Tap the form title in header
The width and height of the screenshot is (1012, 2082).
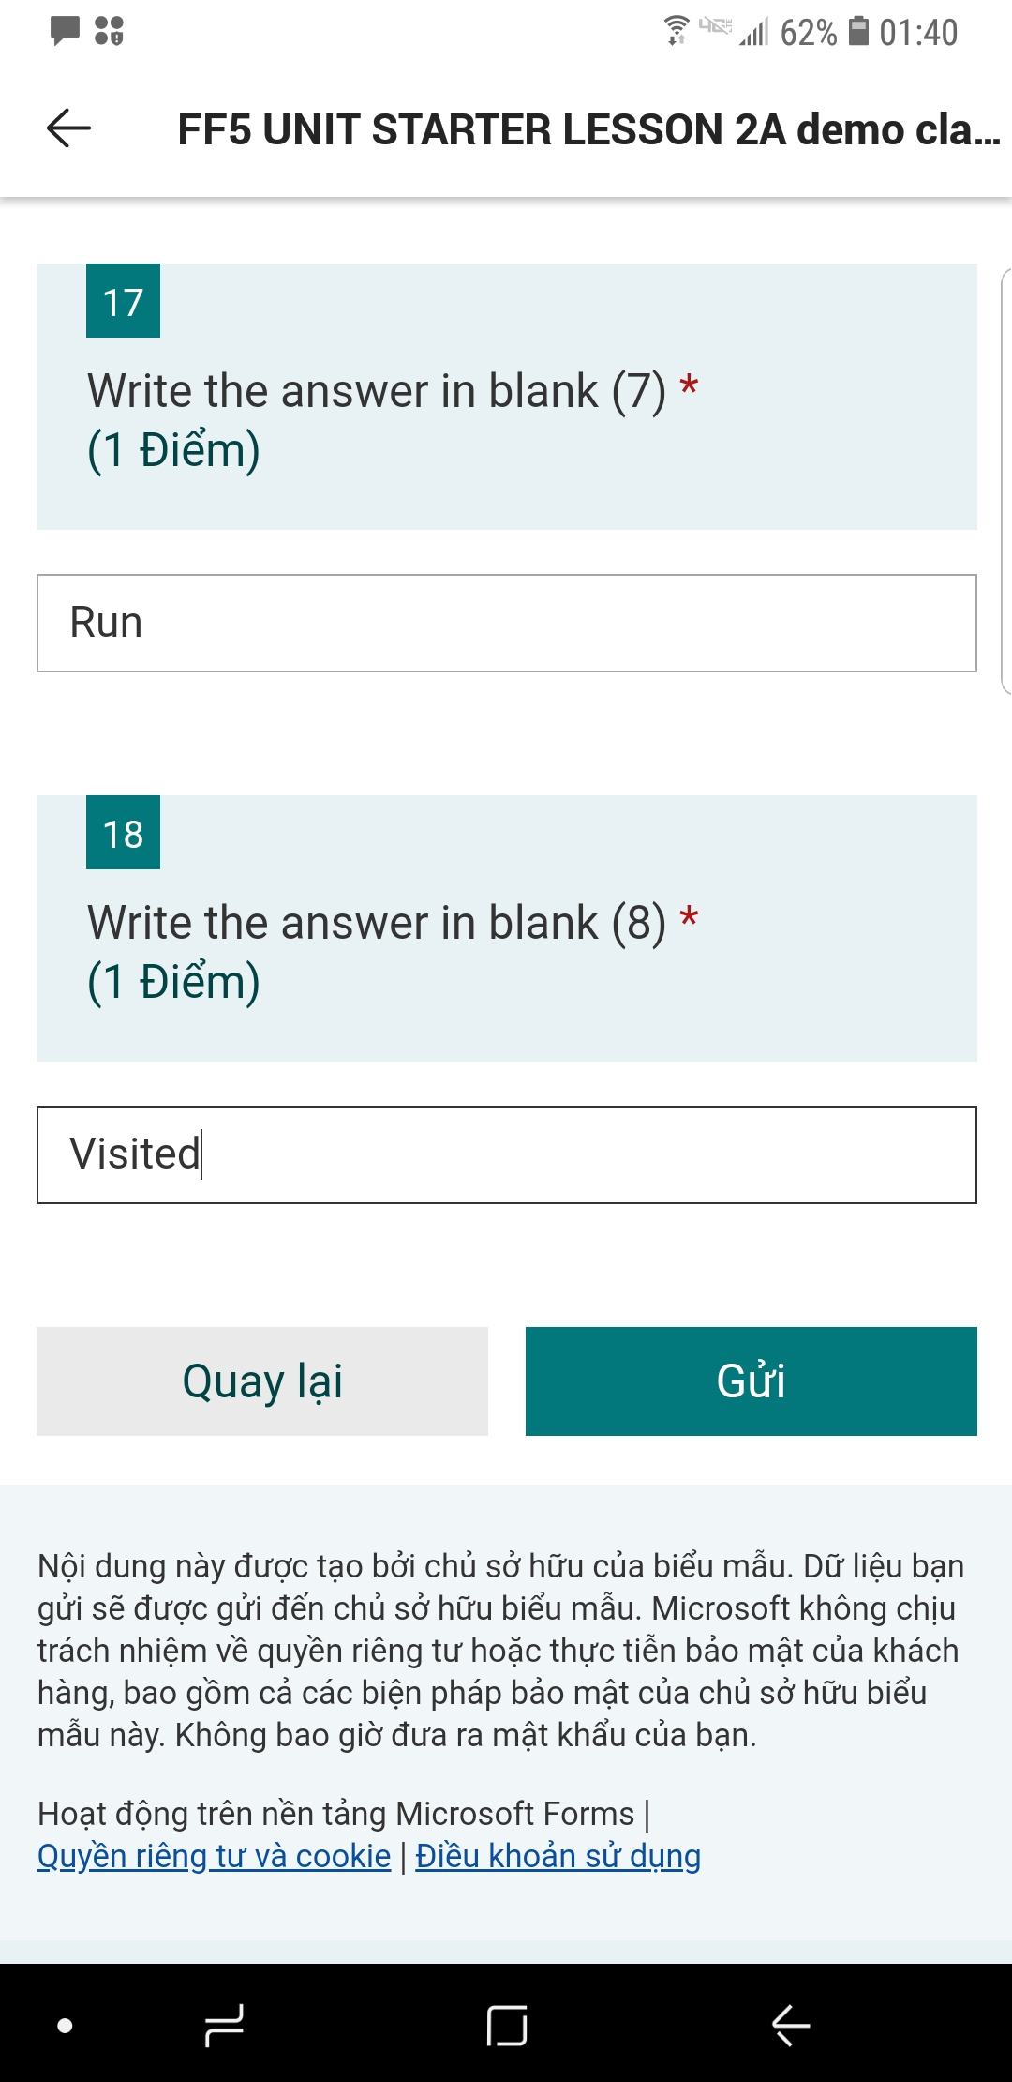point(588,129)
